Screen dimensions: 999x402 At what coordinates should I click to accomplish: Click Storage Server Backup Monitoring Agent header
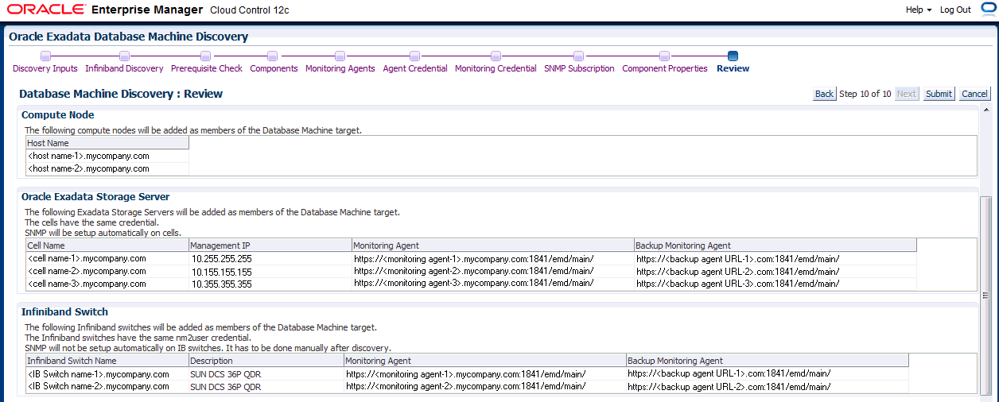[x=775, y=245]
